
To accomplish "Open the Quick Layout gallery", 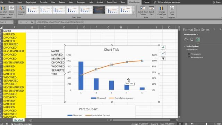I will click(x=11, y=10).
